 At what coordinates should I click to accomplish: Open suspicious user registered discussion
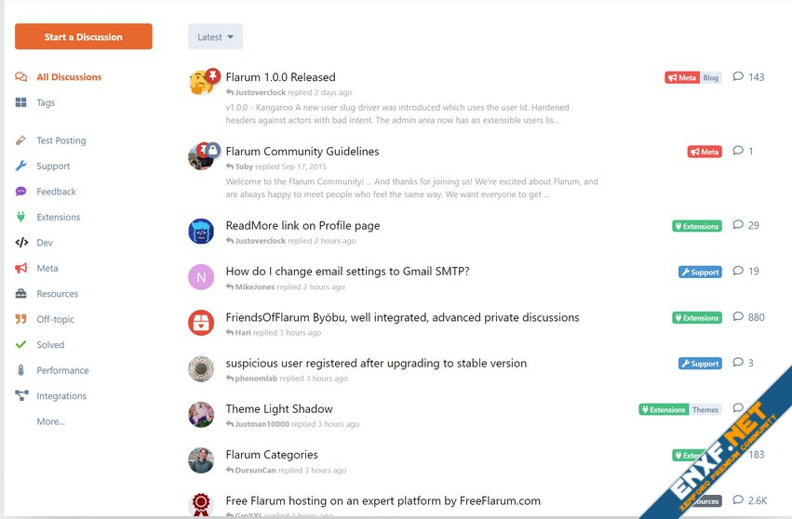(x=376, y=363)
